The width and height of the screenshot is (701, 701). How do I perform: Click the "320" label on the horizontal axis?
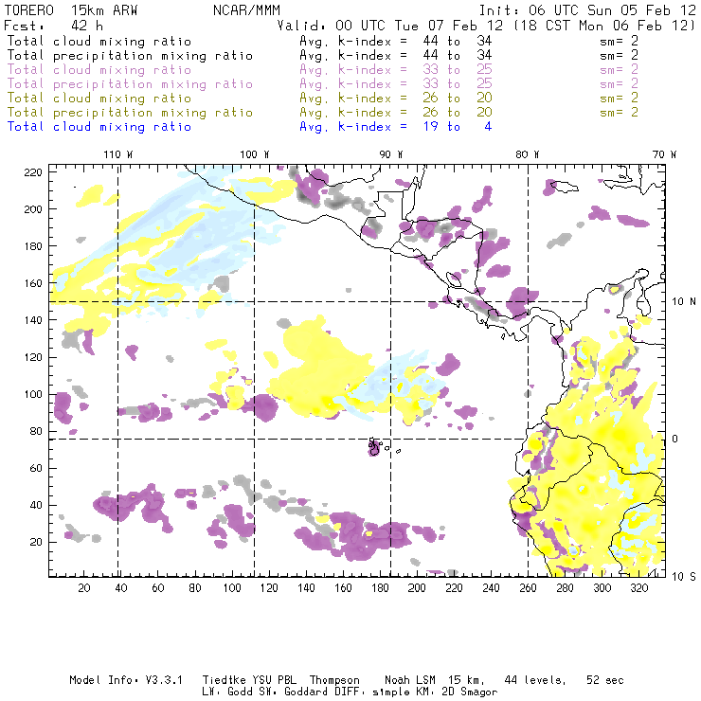pyautogui.click(x=638, y=588)
